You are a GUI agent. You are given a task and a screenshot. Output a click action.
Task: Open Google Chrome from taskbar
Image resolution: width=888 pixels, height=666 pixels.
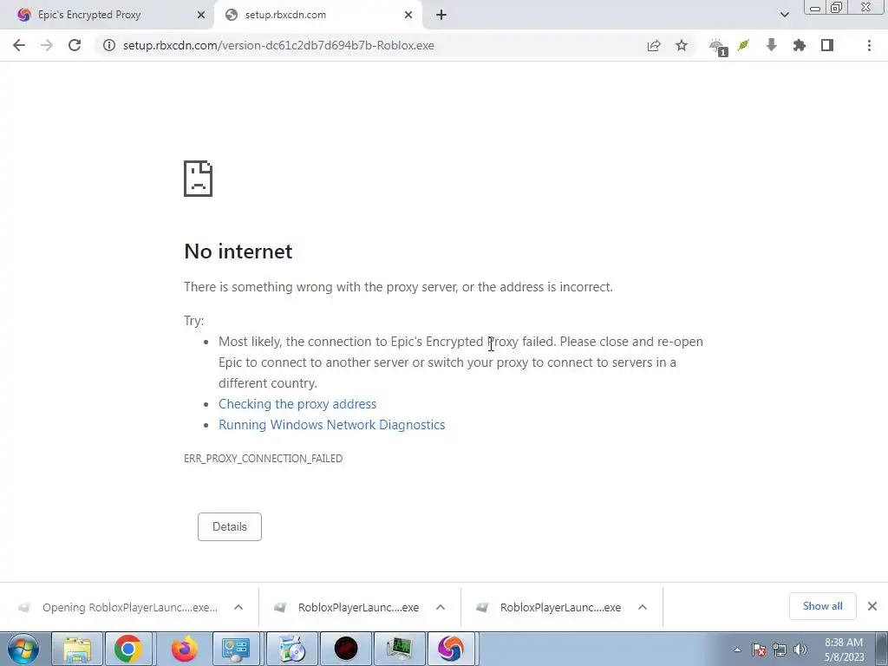coord(128,649)
